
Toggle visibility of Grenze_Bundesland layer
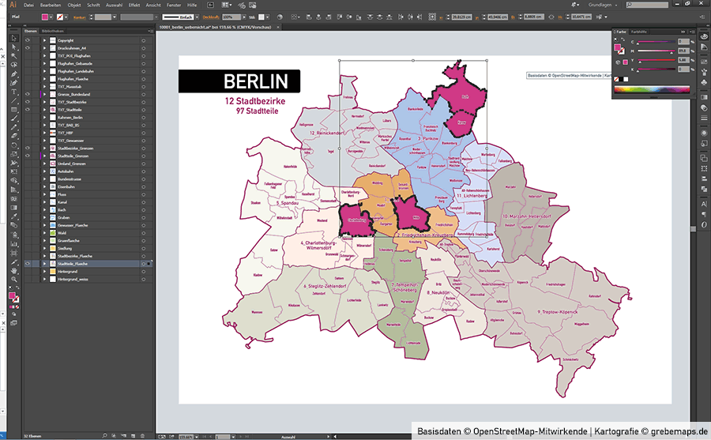(x=28, y=94)
